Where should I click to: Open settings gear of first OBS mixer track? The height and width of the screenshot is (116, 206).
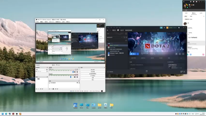pos(77,72)
